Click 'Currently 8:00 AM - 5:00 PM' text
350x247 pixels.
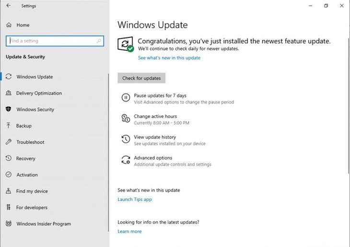(162, 123)
